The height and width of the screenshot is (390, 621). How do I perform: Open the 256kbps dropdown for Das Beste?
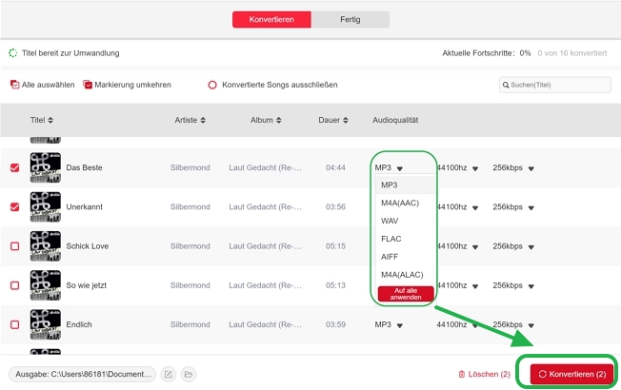coord(531,168)
